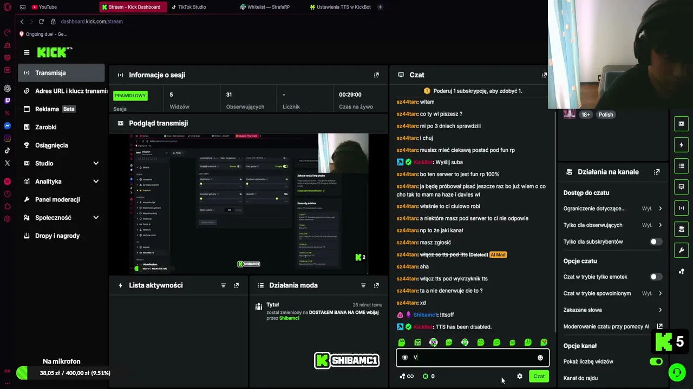Image resolution: width=693 pixels, height=389 pixels.
Task: Pop out the Czat panel
Action: click(x=544, y=75)
